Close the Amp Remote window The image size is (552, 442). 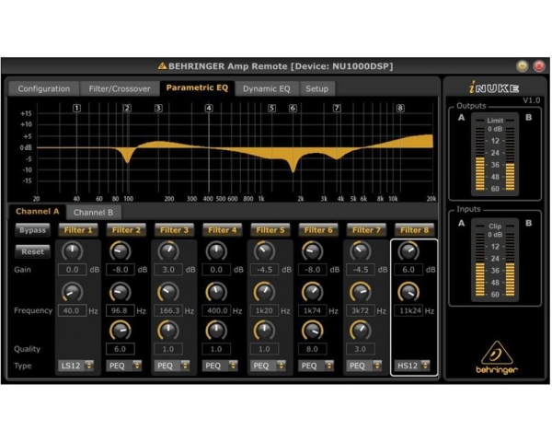coord(538,66)
